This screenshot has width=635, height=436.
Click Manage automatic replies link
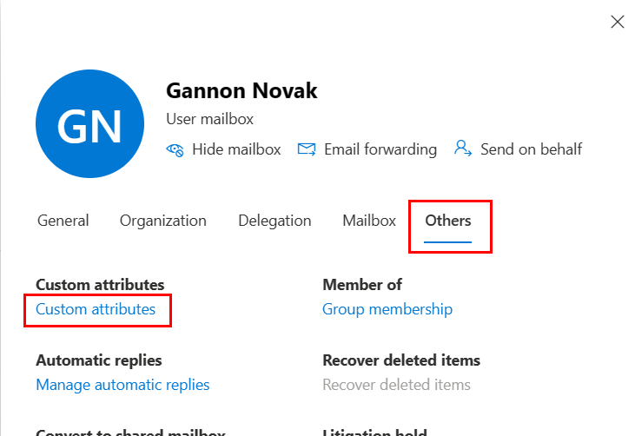pos(122,385)
